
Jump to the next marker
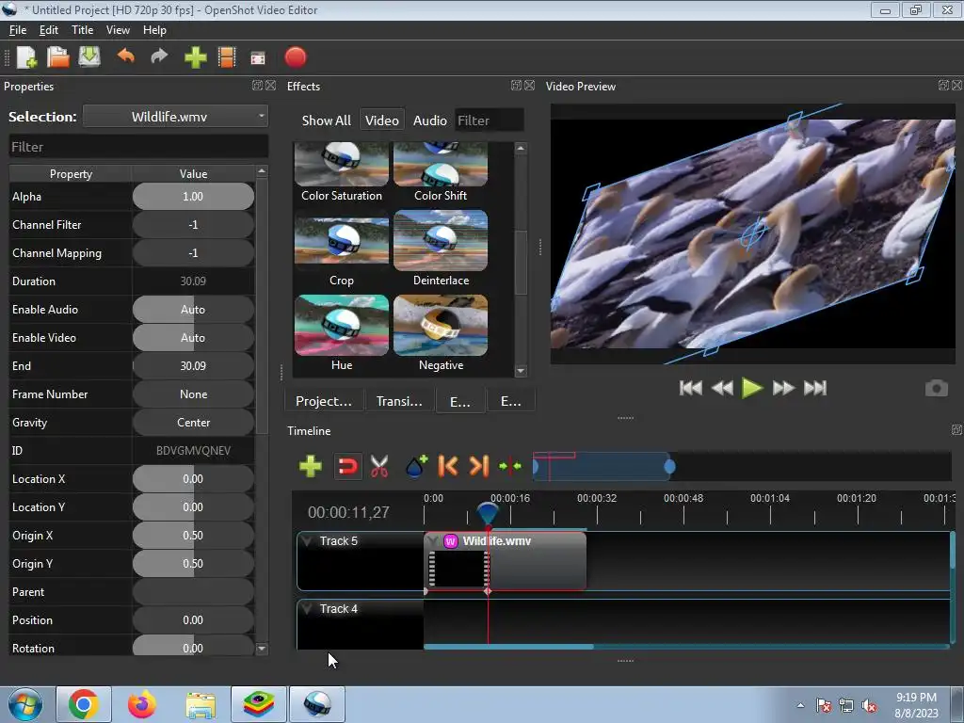[478, 466]
